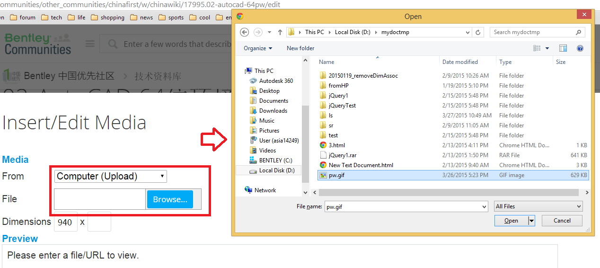
Task: Open recent locations dropdown arrow
Action: point(269,32)
